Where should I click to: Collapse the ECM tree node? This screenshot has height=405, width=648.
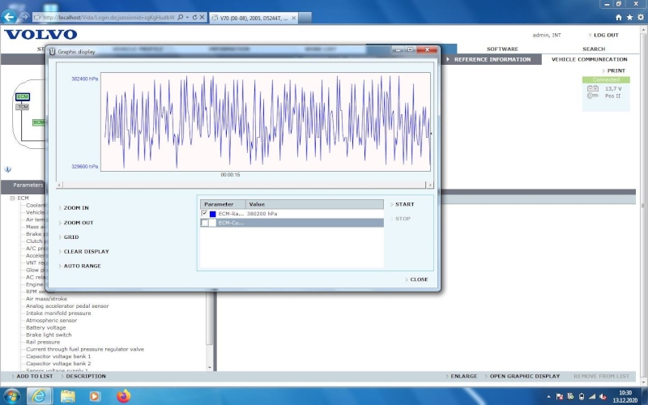click(13, 198)
